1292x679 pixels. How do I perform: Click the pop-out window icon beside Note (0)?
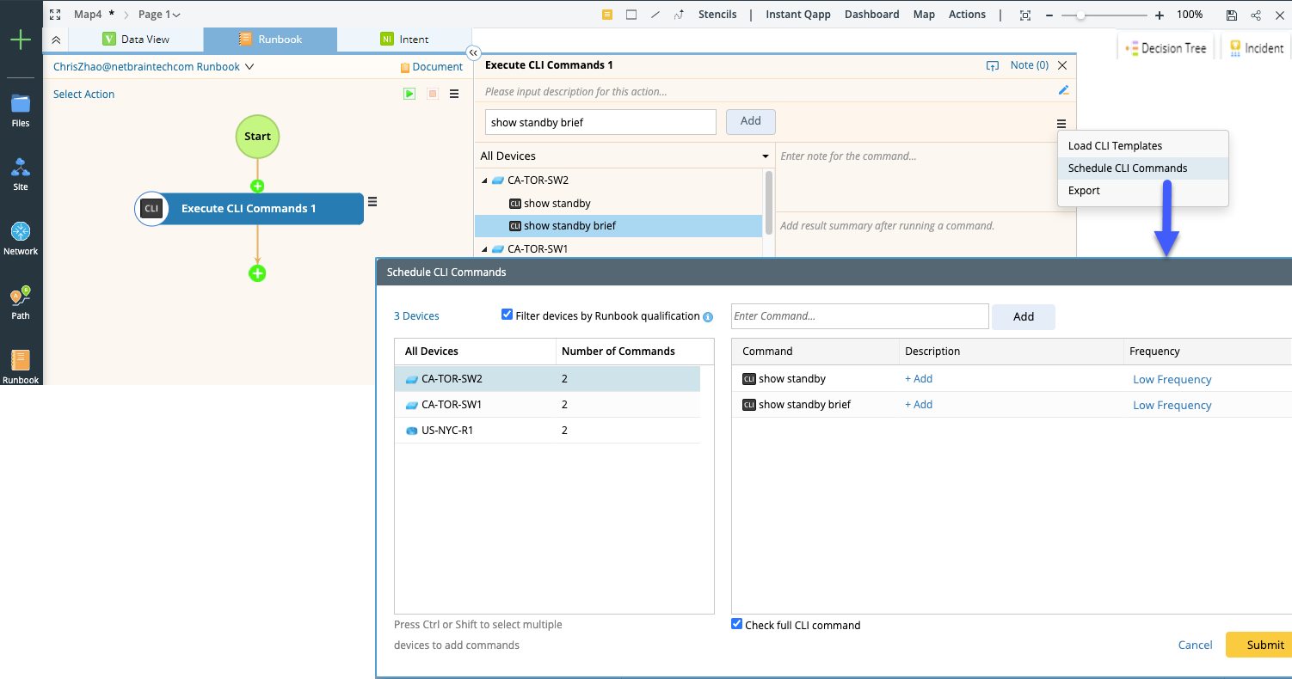tap(993, 65)
